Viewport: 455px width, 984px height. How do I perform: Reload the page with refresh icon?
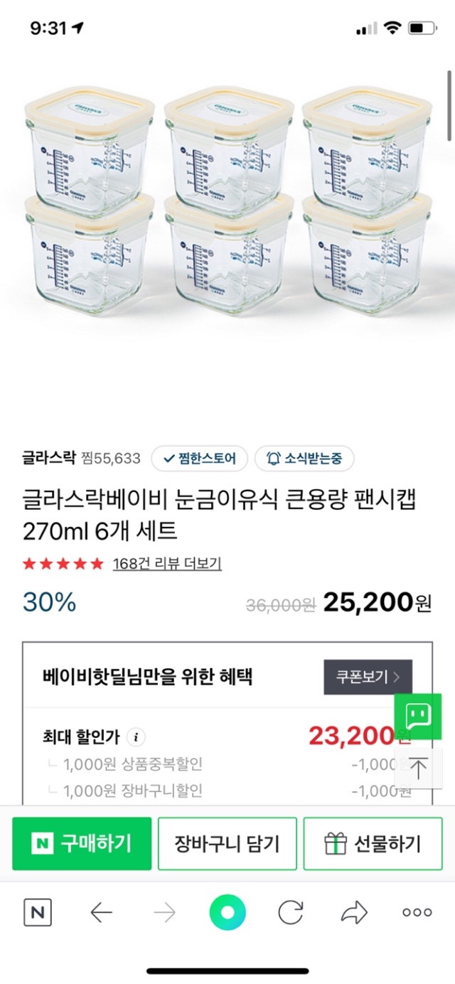291,912
